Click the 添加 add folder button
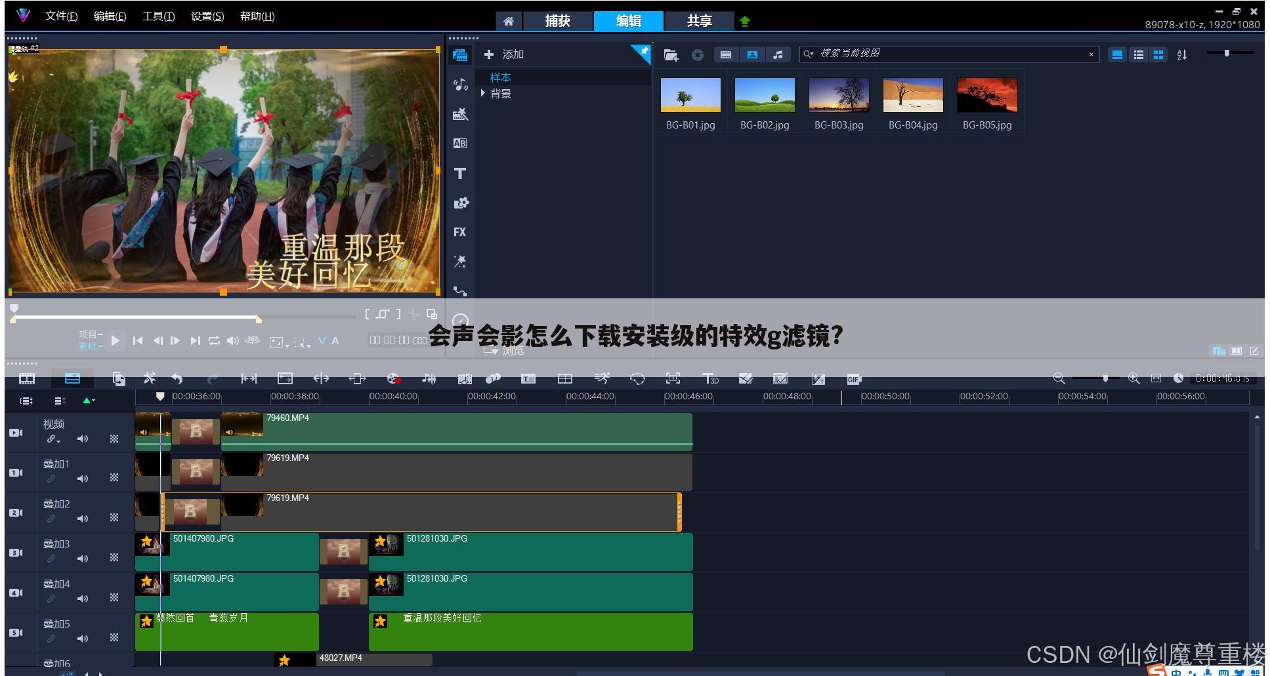 click(x=503, y=54)
